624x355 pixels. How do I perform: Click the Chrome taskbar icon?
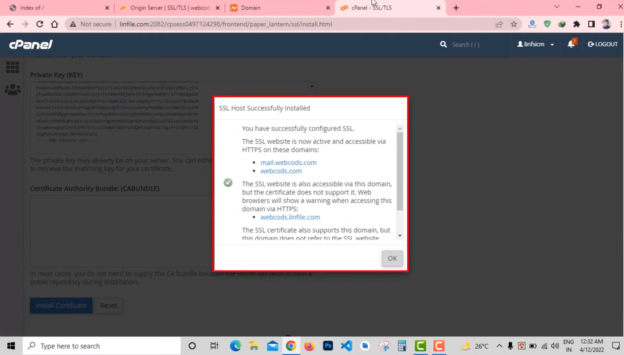[x=291, y=346]
